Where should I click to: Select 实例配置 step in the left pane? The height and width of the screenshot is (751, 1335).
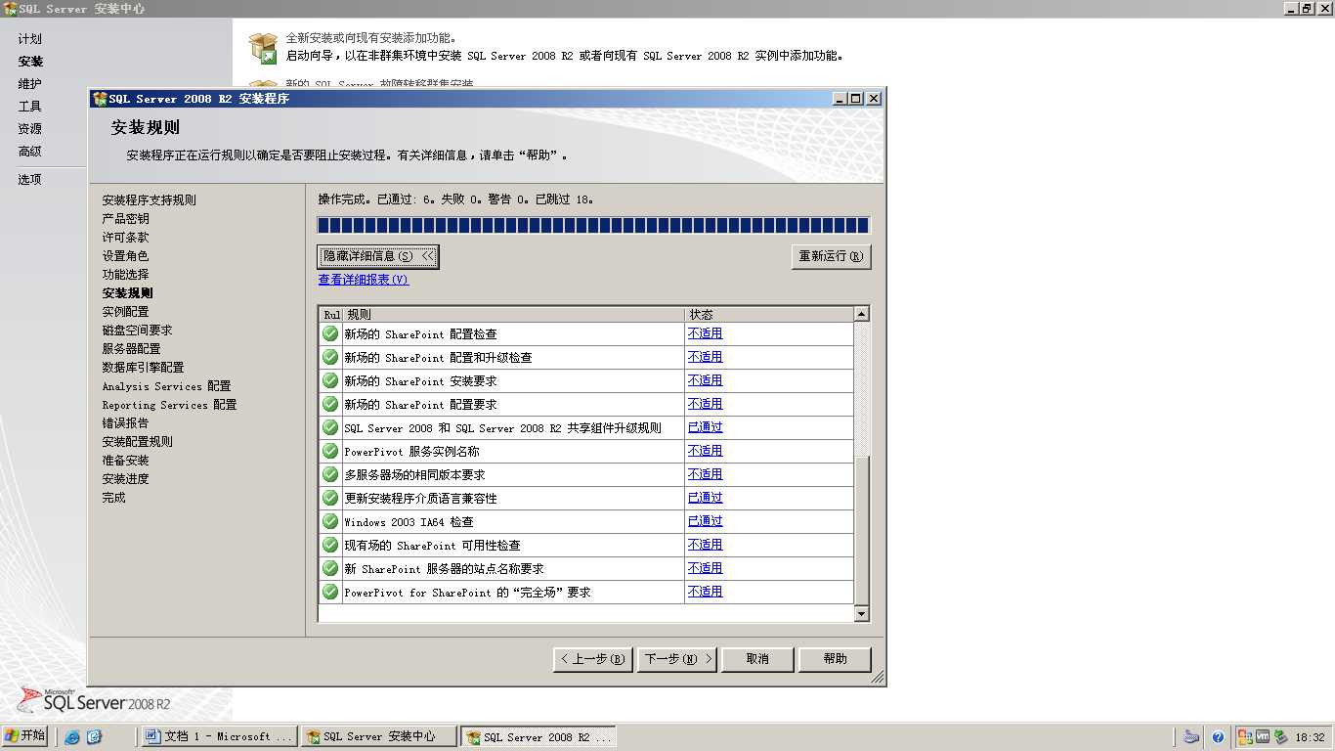coord(126,312)
